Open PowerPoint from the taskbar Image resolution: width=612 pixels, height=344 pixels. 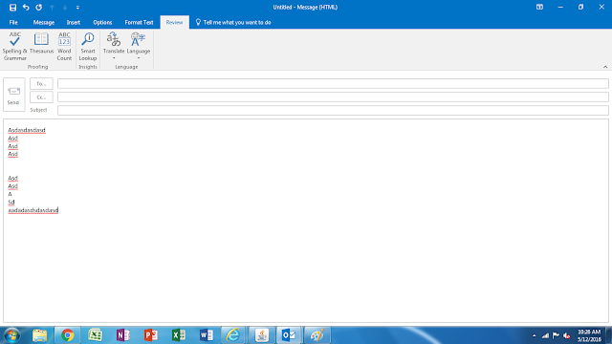151,335
